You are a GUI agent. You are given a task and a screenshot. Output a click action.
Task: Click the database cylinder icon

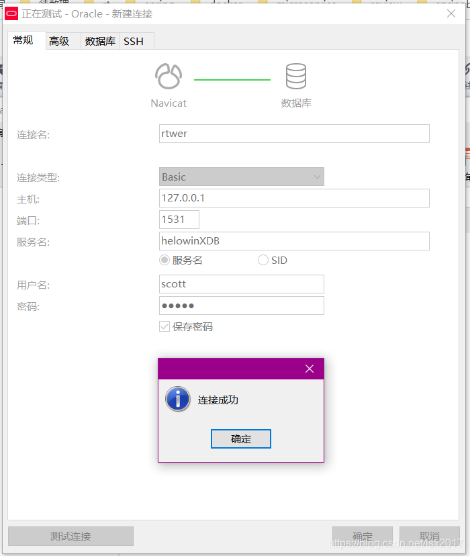296,76
